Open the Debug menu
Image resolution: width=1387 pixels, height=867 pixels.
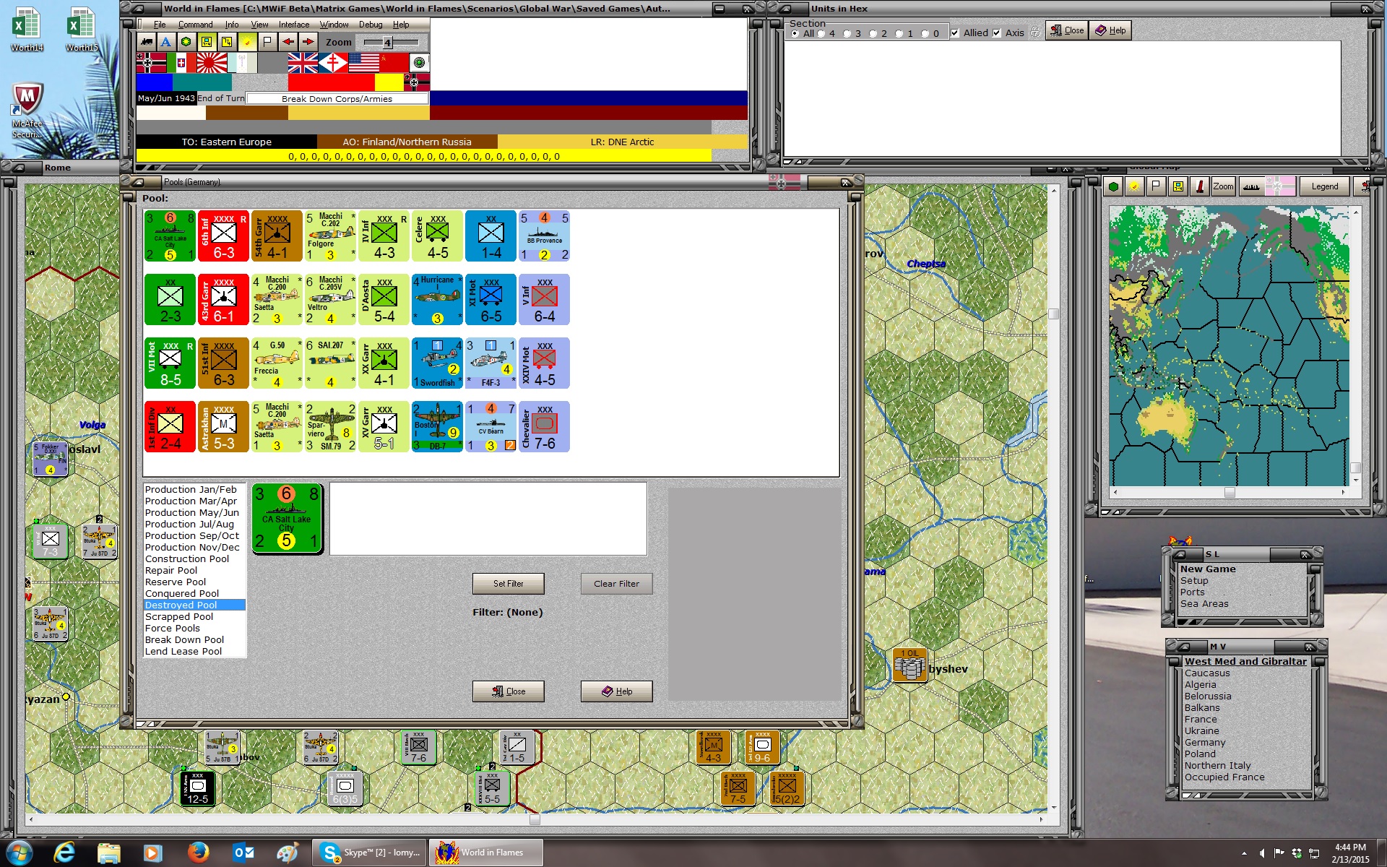(371, 25)
